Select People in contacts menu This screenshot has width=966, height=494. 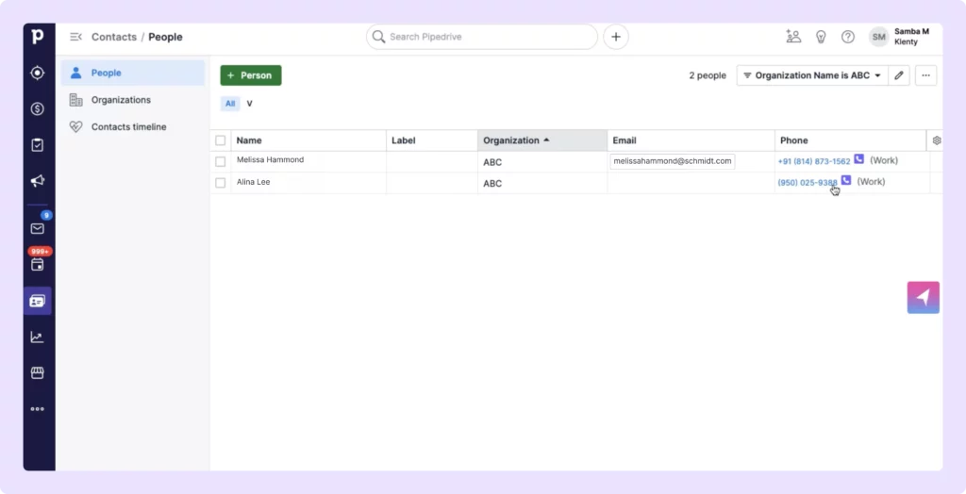(133, 73)
